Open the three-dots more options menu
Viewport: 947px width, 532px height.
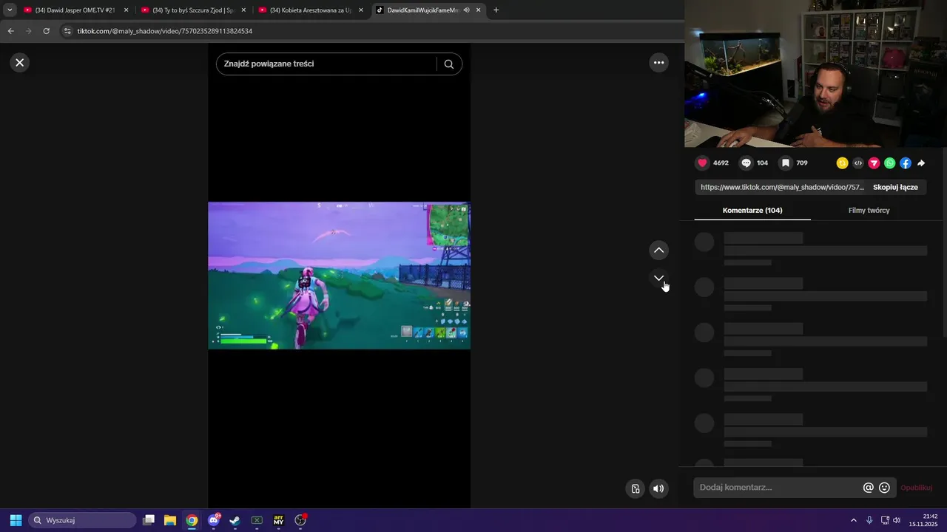(x=658, y=63)
